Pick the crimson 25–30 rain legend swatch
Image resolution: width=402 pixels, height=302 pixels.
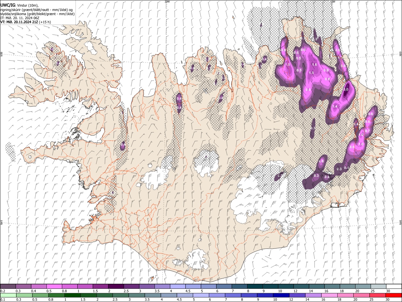(378, 295)
